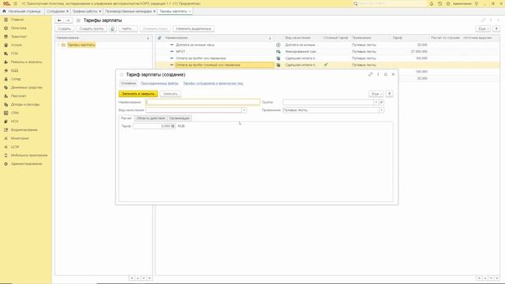
Task: Open the ГСМ section in sidebar
Action: pos(14,54)
